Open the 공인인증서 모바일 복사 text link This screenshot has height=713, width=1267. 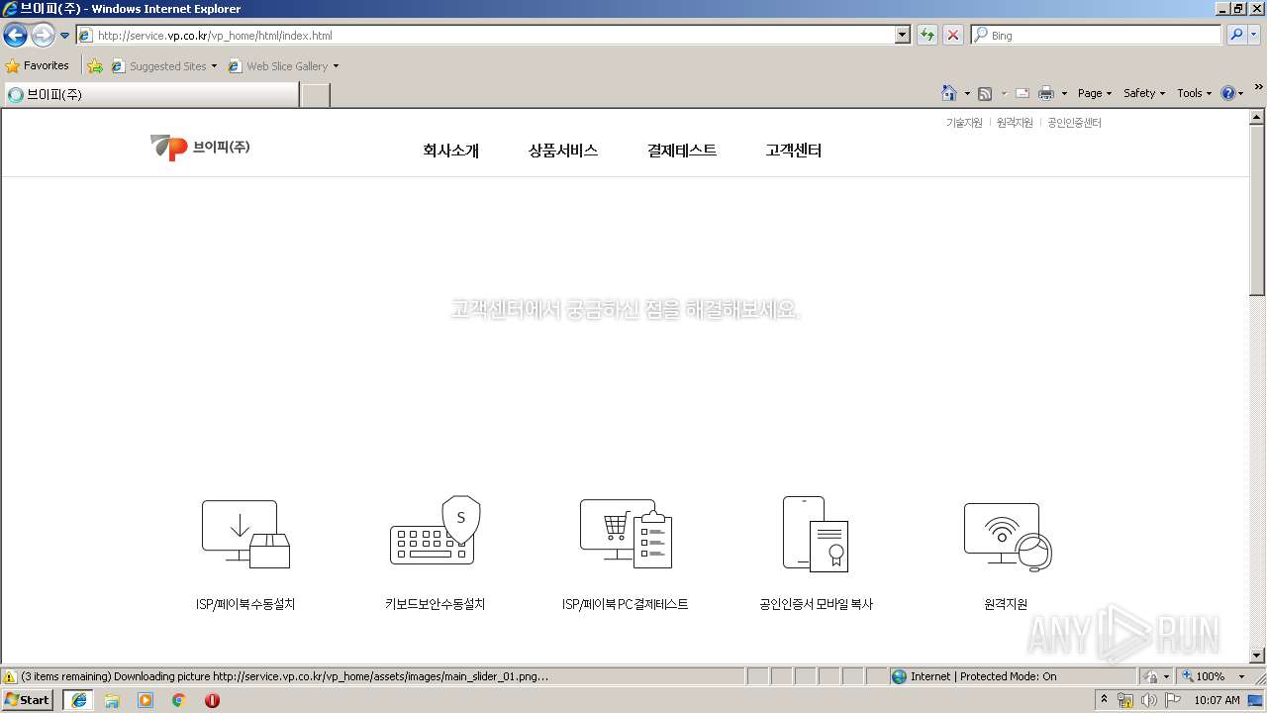coord(816,604)
